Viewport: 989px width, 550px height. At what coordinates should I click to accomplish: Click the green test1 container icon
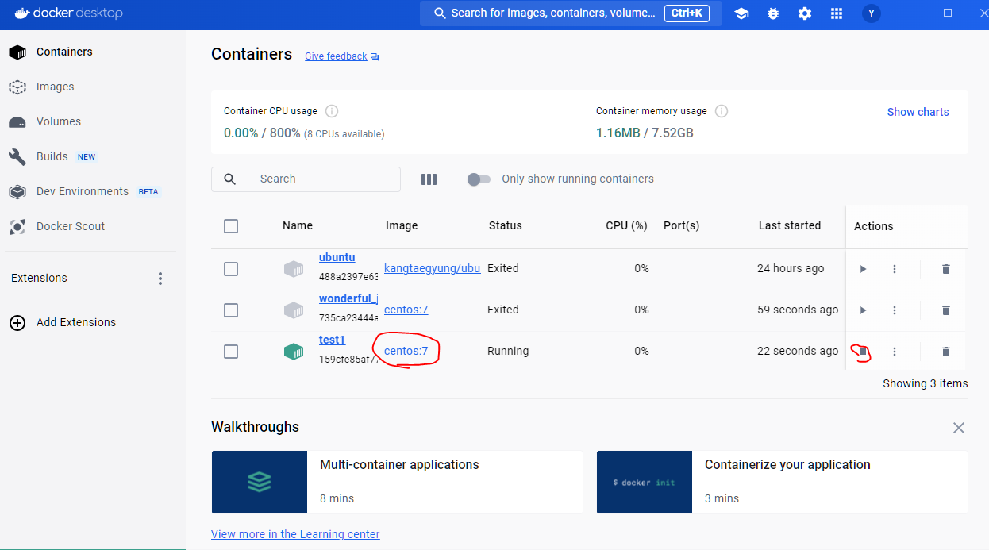click(x=294, y=352)
